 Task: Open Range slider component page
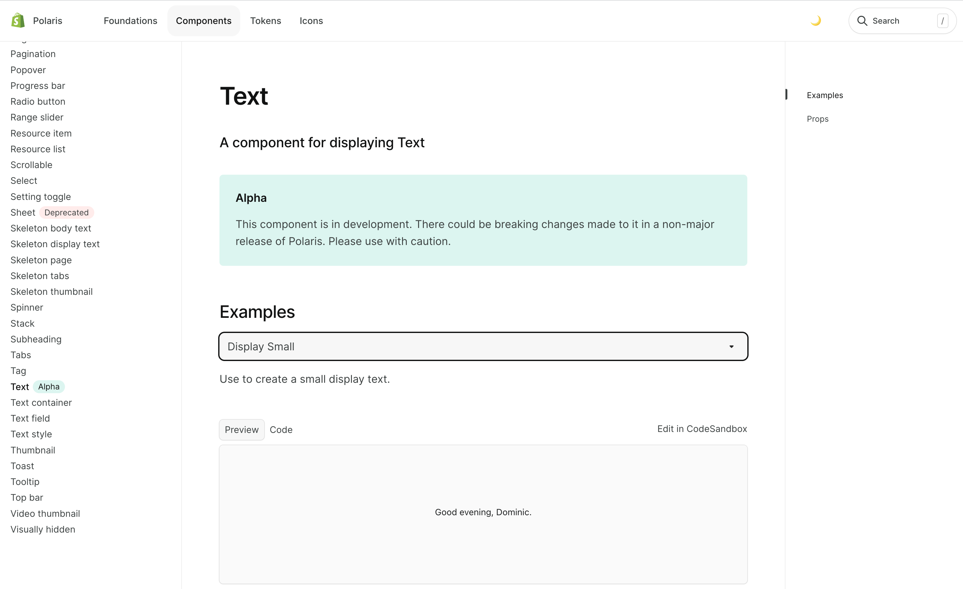pyautogui.click(x=37, y=117)
